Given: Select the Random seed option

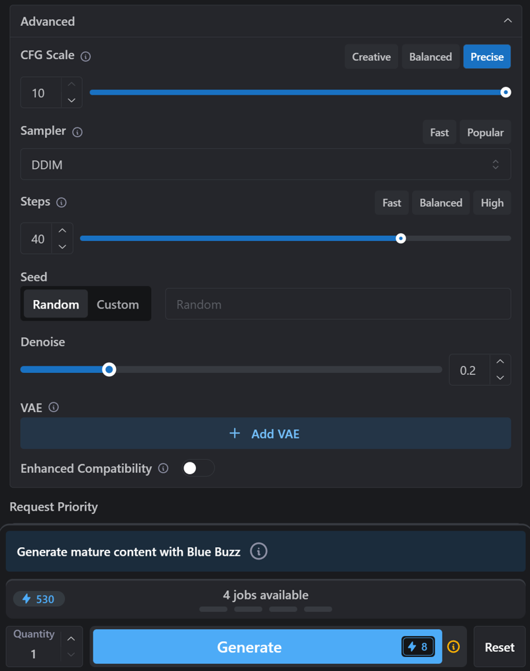Looking at the screenshot, I should 56,305.
